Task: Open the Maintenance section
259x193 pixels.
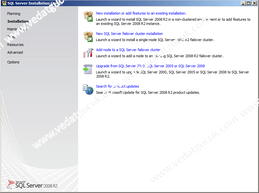Action: (x=17, y=29)
